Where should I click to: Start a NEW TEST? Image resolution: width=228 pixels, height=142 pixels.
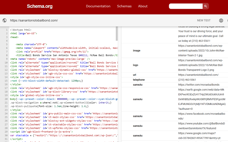[204, 20]
